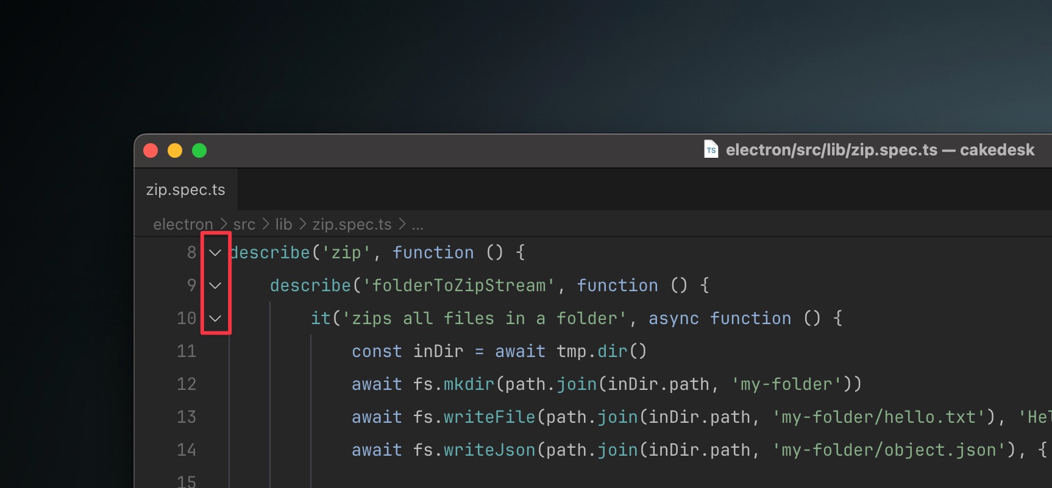Image resolution: width=1052 pixels, height=488 pixels.
Task: Click the async keyword on line 10
Action: click(673, 318)
